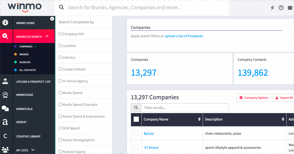This screenshot has width=294, height=154.
Task: Click the Advanced Search magnifier icon
Action: point(5,36)
